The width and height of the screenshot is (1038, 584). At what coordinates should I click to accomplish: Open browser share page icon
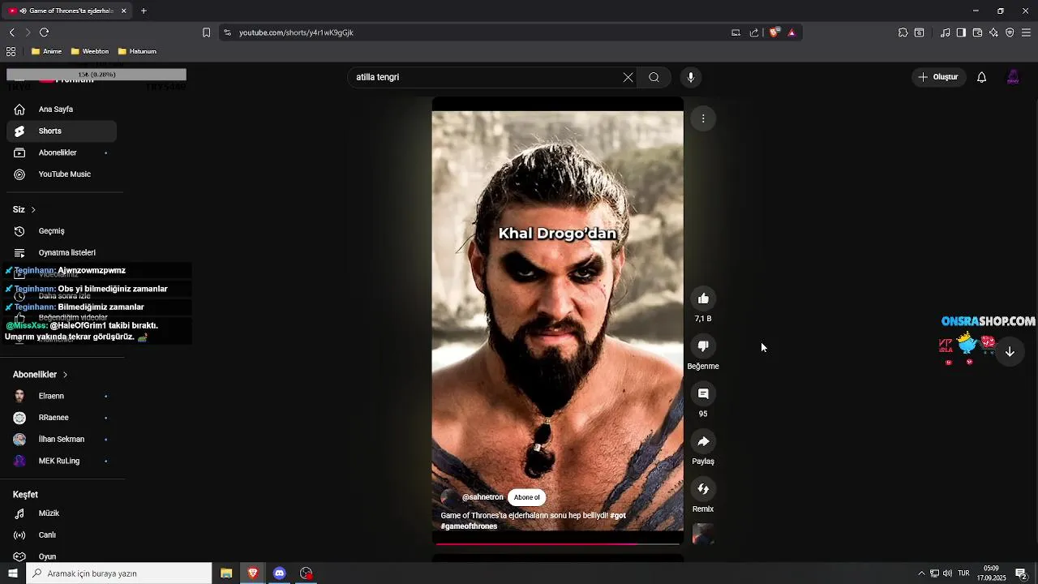pyautogui.click(x=754, y=32)
